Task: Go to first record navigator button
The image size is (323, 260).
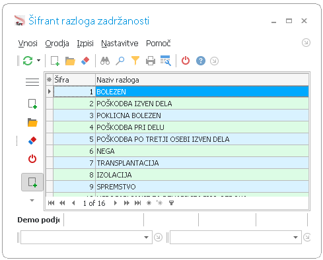Action: (x=51, y=203)
